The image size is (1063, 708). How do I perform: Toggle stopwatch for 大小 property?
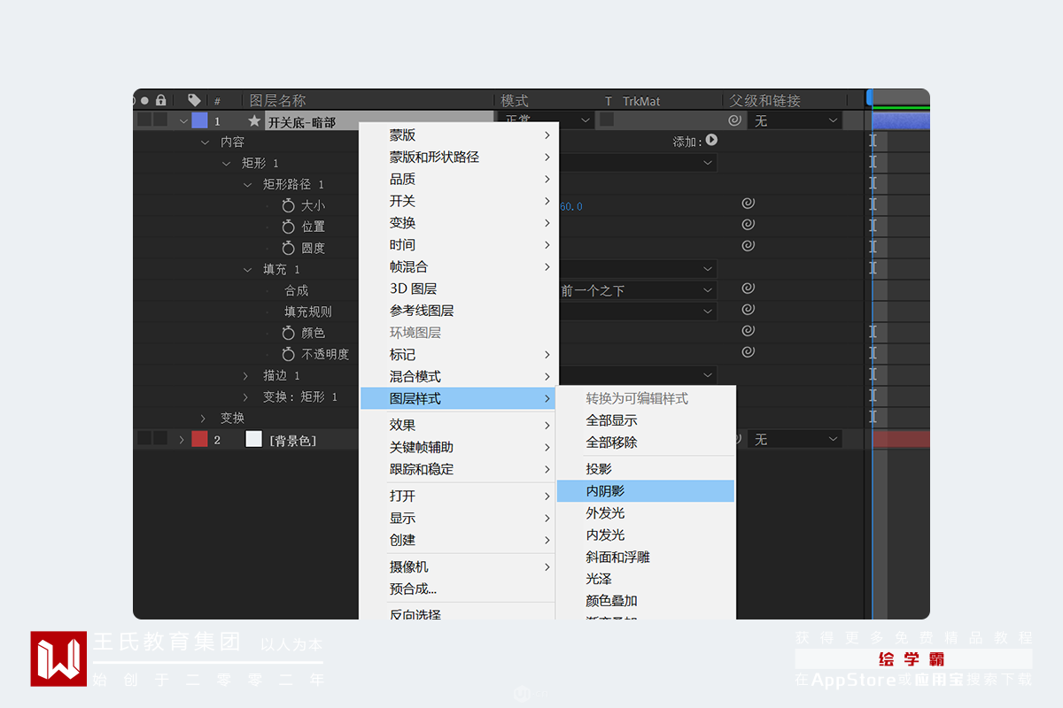coord(288,205)
